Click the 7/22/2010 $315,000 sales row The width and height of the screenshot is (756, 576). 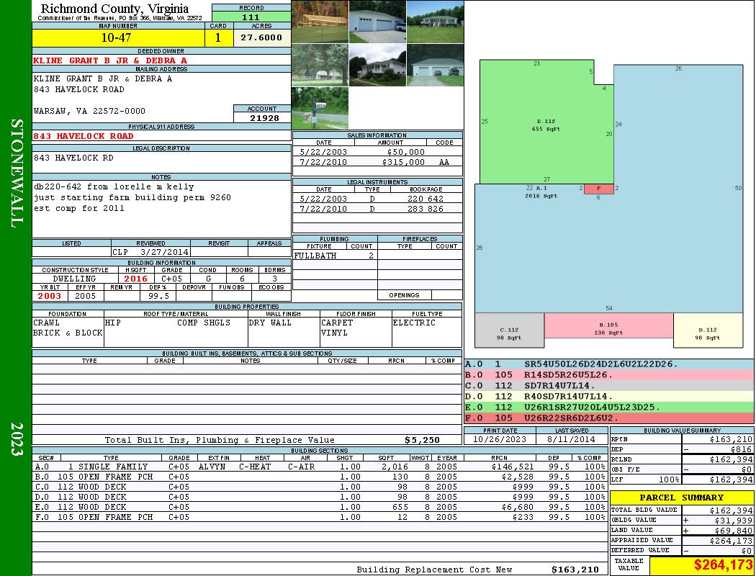(x=377, y=163)
